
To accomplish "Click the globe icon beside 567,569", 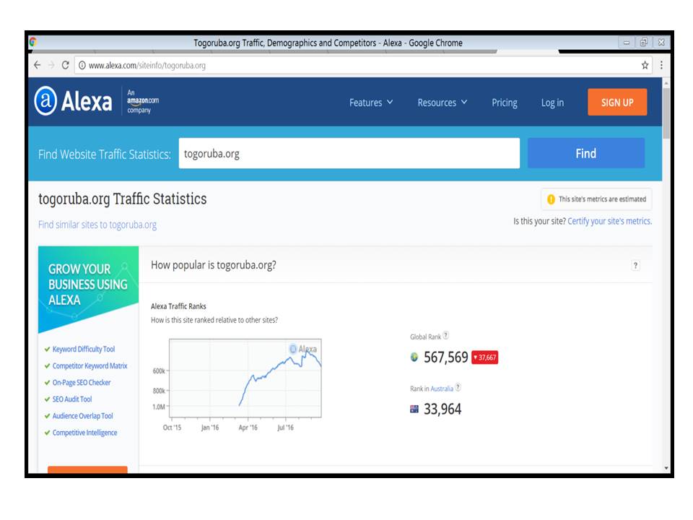I will (414, 357).
